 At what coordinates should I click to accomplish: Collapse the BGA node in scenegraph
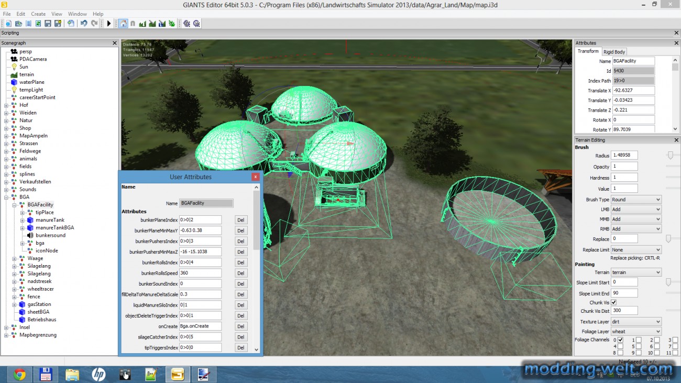tap(7, 197)
